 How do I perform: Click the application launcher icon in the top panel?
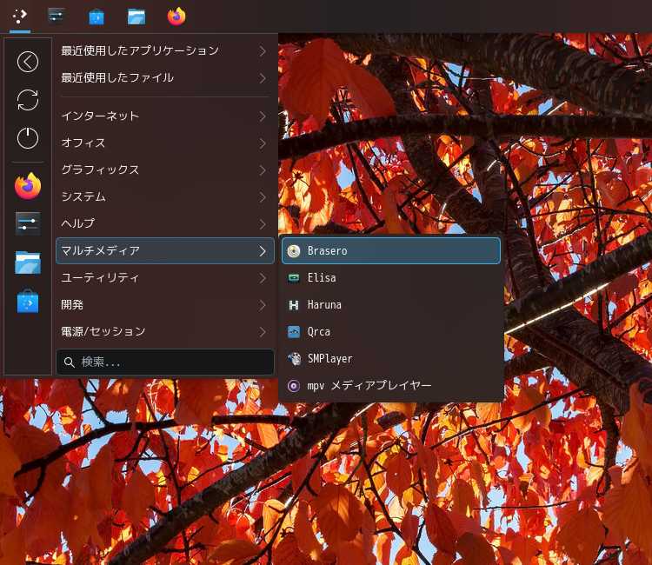pos(19,17)
